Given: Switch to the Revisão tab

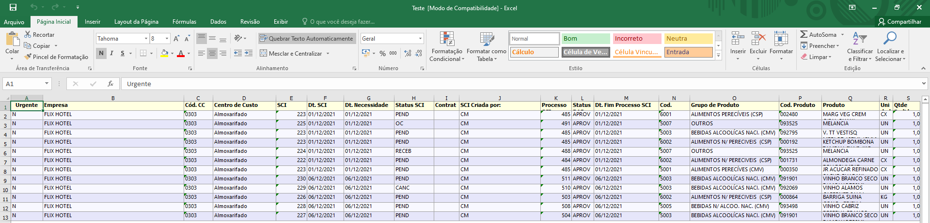Looking at the screenshot, I should point(250,22).
